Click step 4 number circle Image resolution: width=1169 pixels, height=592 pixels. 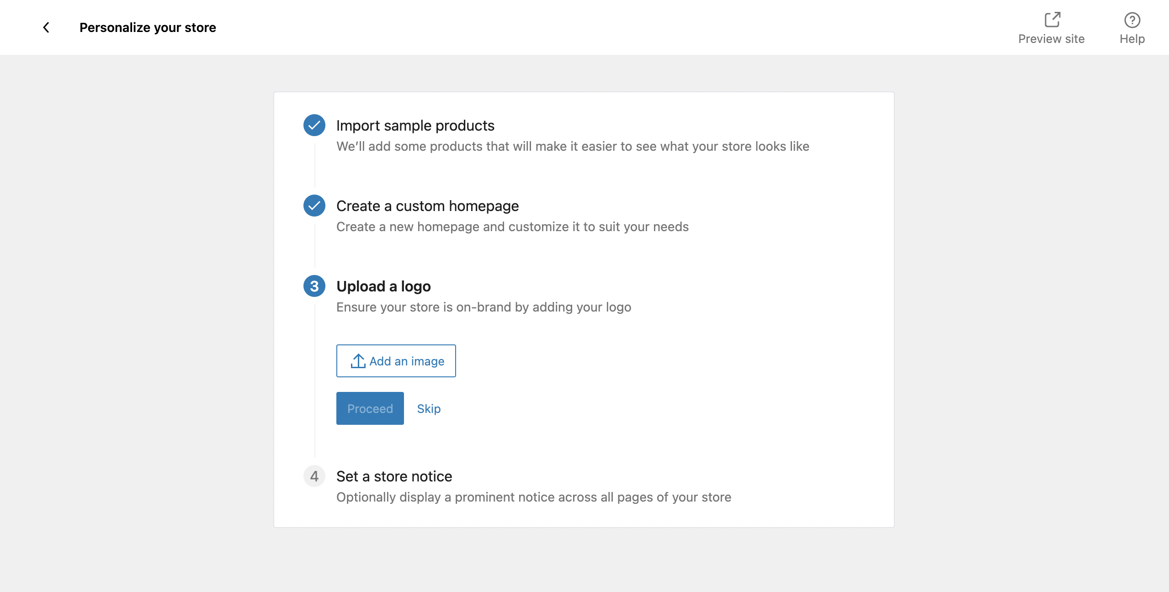[314, 476]
